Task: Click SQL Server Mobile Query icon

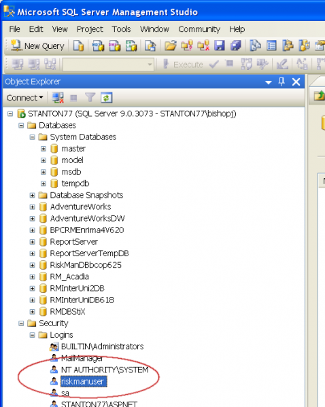Action: 150,46
